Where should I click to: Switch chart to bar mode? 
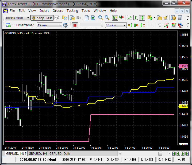135,18
